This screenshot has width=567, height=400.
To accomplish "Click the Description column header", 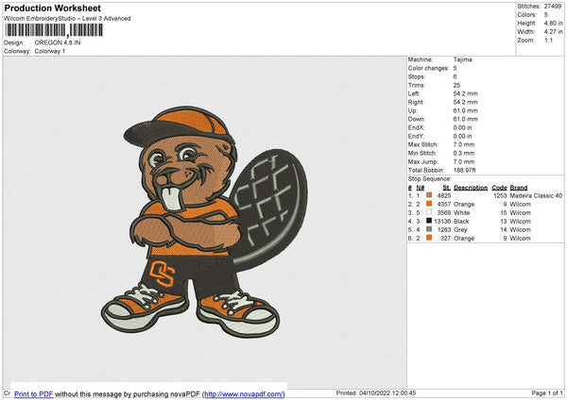I will point(470,187).
